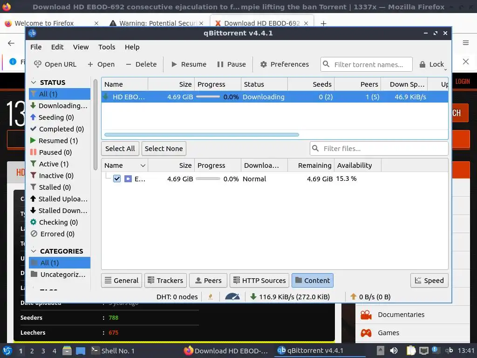The height and width of the screenshot is (358, 477).
Task: Click the Select All button
Action: [x=120, y=149]
